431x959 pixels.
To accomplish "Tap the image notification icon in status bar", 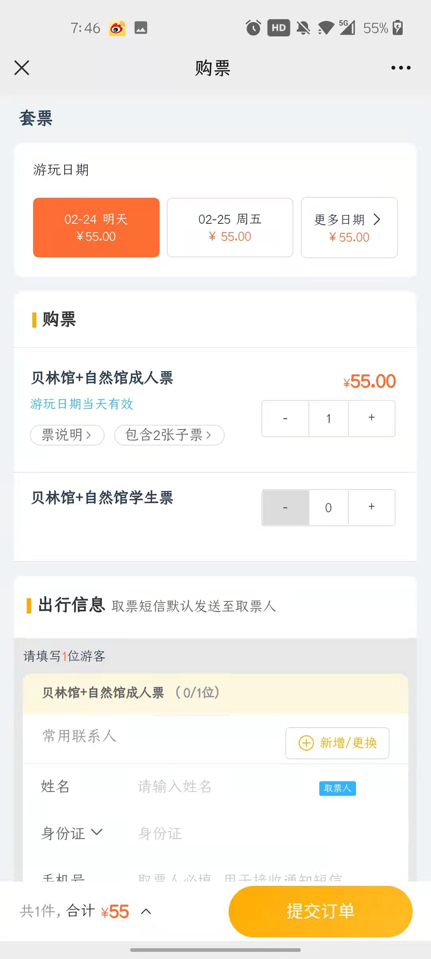I will click(140, 28).
